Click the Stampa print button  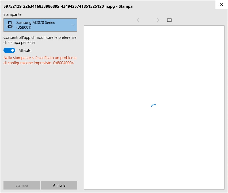pos(22,185)
